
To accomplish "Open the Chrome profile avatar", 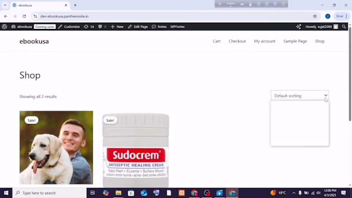I will pyautogui.click(x=327, y=16).
